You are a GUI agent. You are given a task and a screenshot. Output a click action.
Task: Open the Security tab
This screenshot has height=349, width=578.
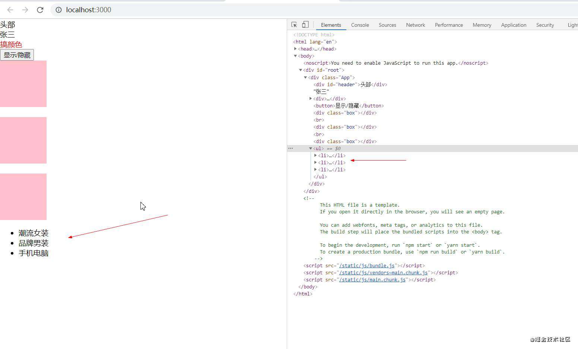pyautogui.click(x=545, y=25)
